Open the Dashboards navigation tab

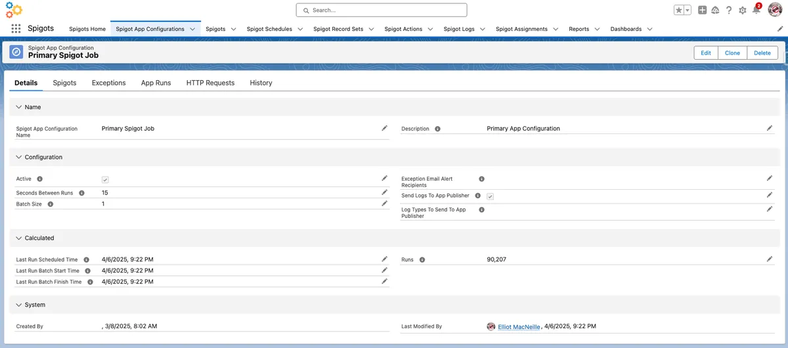click(626, 29)
